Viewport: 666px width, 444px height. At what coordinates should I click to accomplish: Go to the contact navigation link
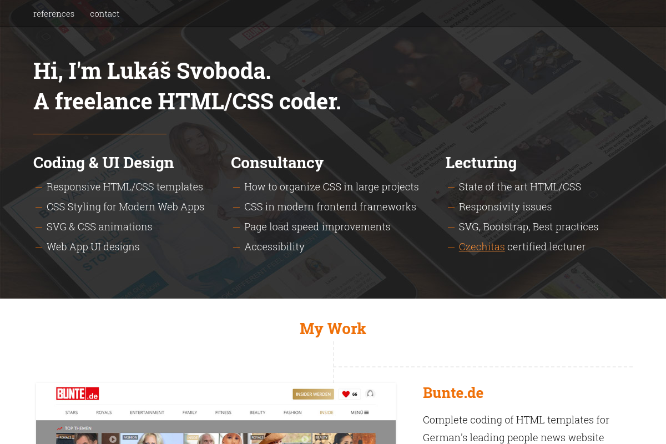[104, 14]
